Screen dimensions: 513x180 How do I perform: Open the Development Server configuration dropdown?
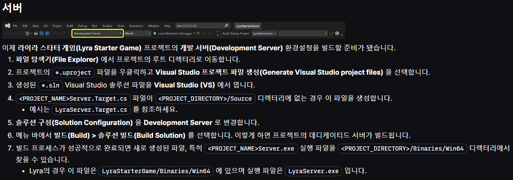click(x=98, y=33)
